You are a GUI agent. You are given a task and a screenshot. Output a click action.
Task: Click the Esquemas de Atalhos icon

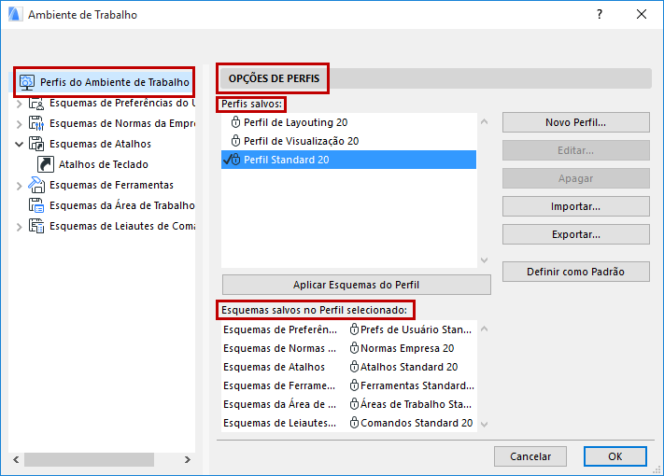point(37,144)
